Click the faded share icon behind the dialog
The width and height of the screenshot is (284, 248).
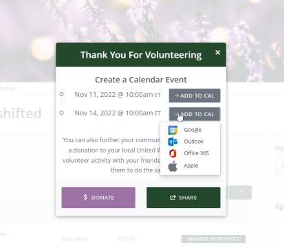(241, 192)
